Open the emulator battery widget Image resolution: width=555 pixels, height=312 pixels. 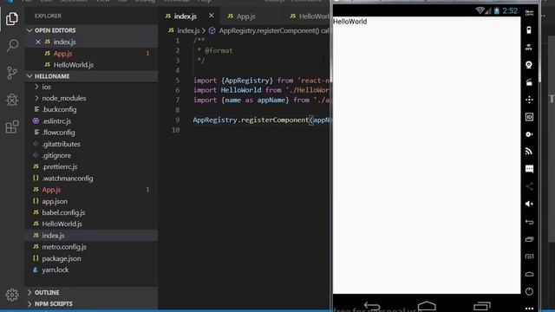click(x=529, y=30)
